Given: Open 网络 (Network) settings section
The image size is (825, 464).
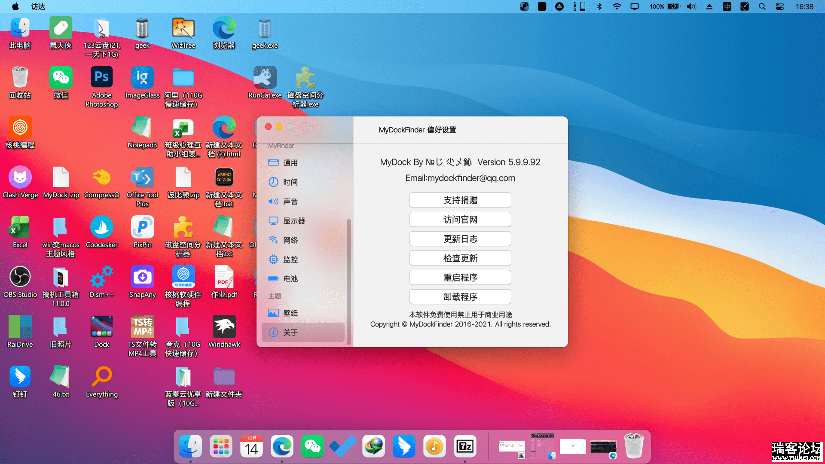Looking at the screenshot, I should (290, 240).
